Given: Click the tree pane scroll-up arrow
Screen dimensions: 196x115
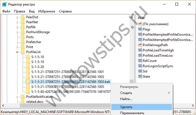Looking at the screenshot, I should pyautogui.click(x=131, y=17).
